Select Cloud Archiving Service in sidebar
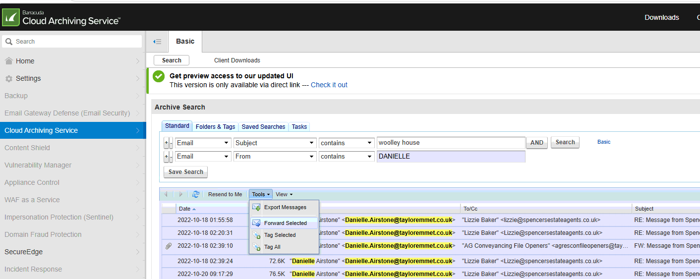The height and width of the screenshot is (279, 700). point(73,130)
